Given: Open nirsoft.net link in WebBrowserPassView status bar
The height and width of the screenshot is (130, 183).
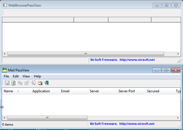Looking at the screenshot, I should coord(137,60).
